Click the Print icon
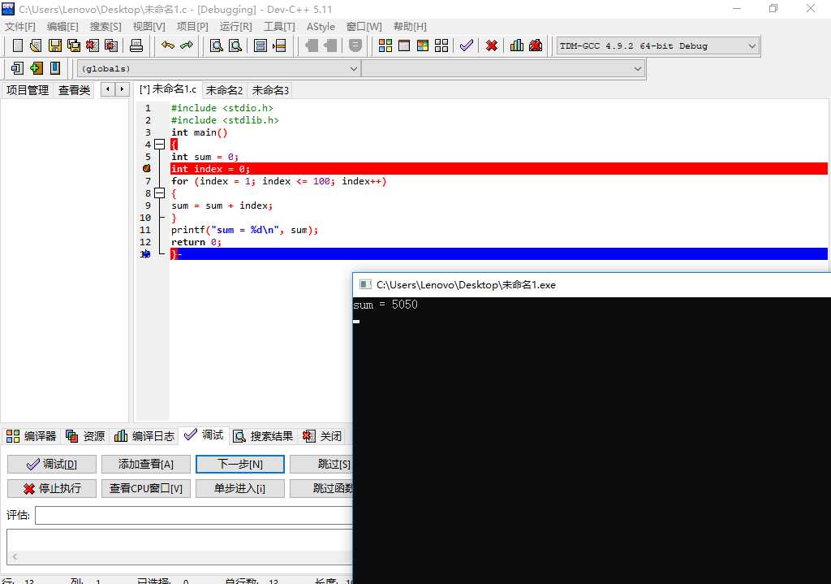831x584 pixels. click(x=136, y=45)
